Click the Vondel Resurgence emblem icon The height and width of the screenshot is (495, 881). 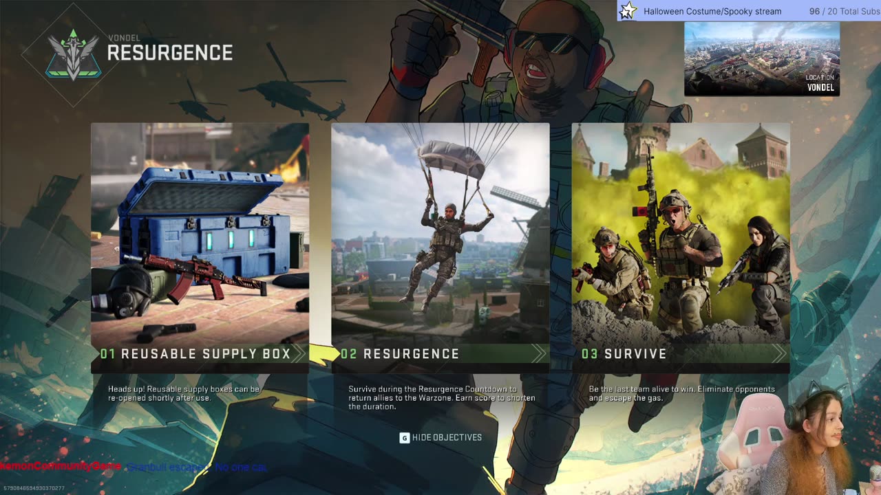point(73,54)
